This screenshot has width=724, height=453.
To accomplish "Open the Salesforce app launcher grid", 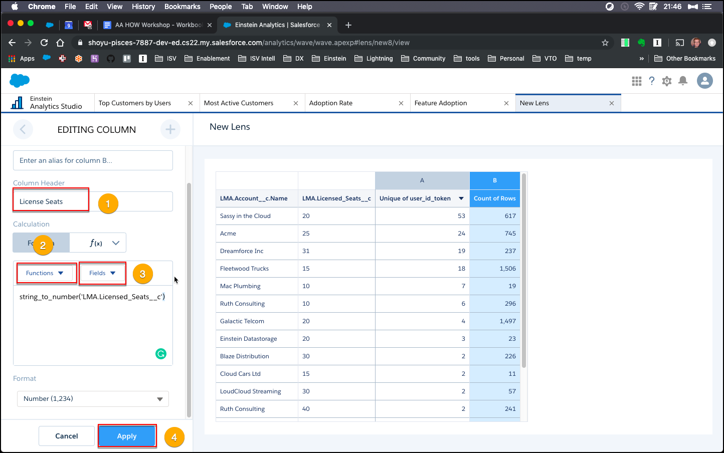I will pyautogui.click(x=637, y=81).
